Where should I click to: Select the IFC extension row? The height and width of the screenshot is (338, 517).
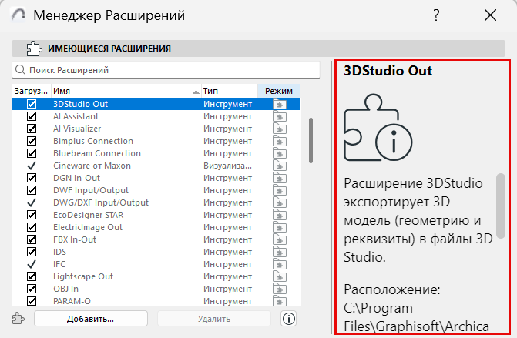tap(156, 264)
